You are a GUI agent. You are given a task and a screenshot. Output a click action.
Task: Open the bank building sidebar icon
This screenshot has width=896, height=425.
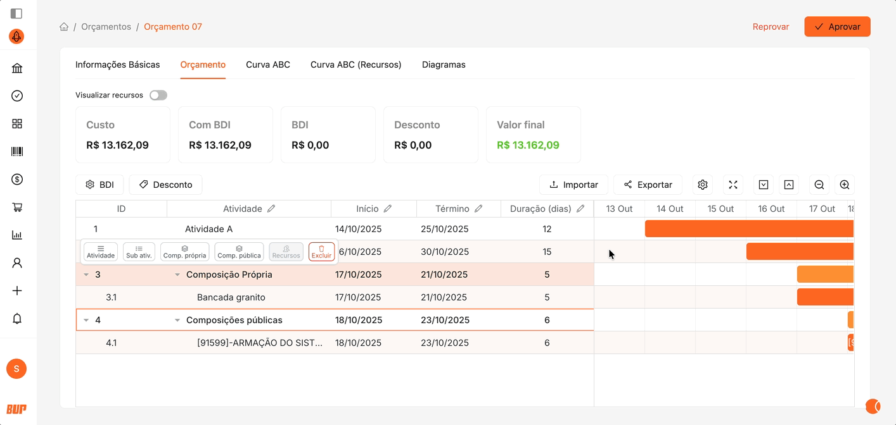coord(17,68)
